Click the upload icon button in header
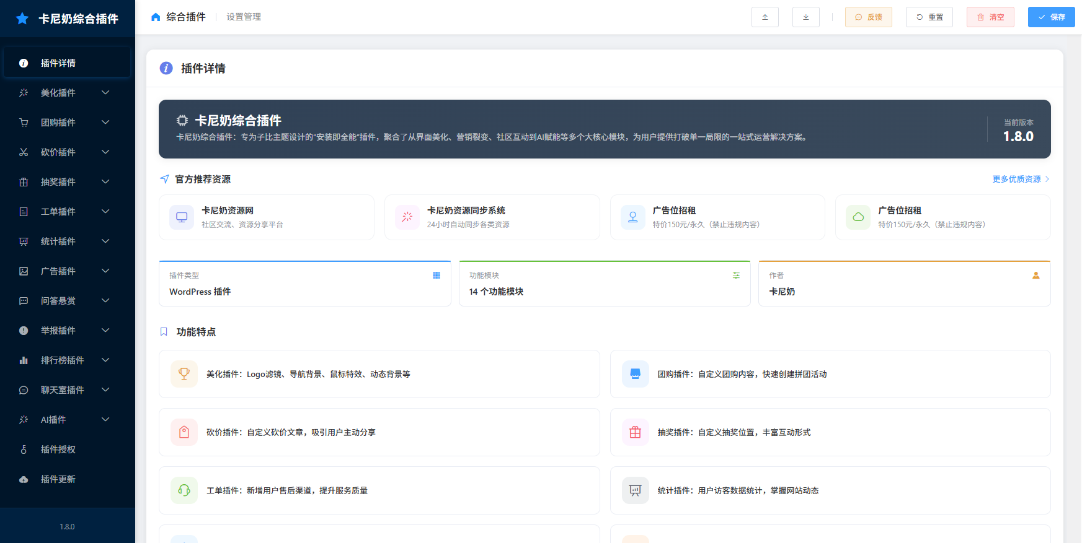 (x=765, y=17)
